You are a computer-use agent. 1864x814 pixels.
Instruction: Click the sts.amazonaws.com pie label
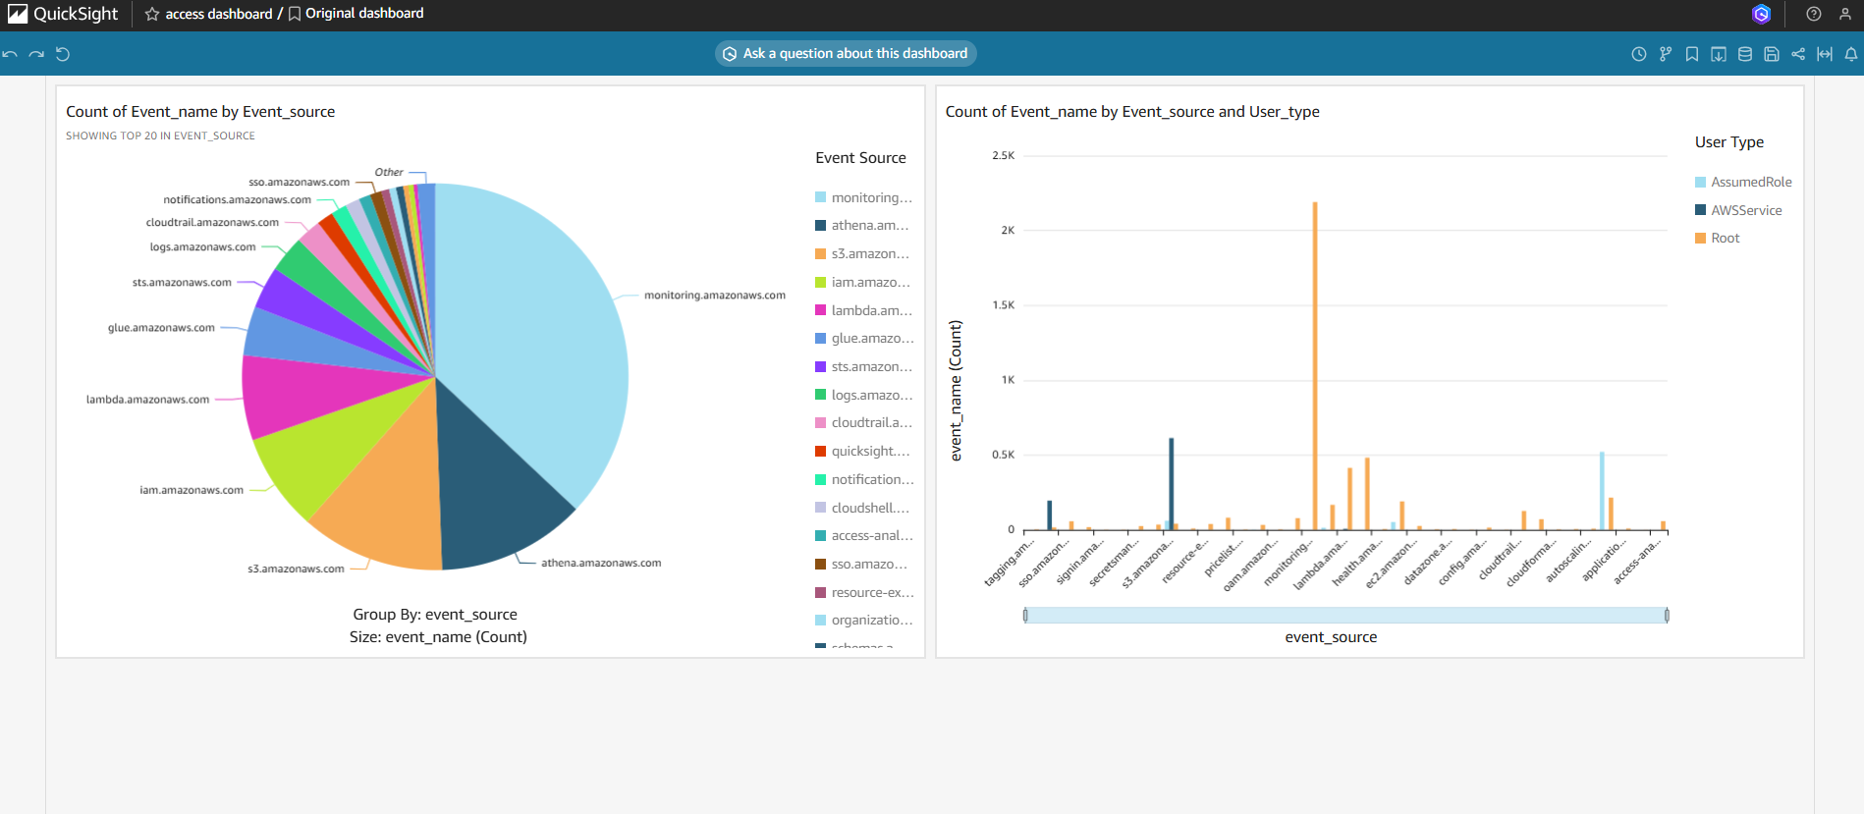182,283
